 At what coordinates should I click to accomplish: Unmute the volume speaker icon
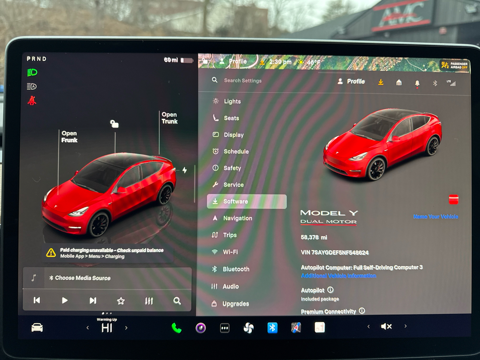tap(386, 326)
